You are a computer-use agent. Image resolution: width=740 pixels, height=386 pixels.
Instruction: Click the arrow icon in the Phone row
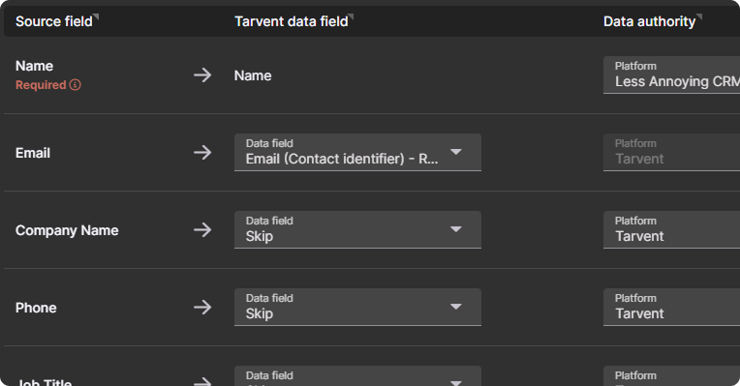tap(202, 308)
